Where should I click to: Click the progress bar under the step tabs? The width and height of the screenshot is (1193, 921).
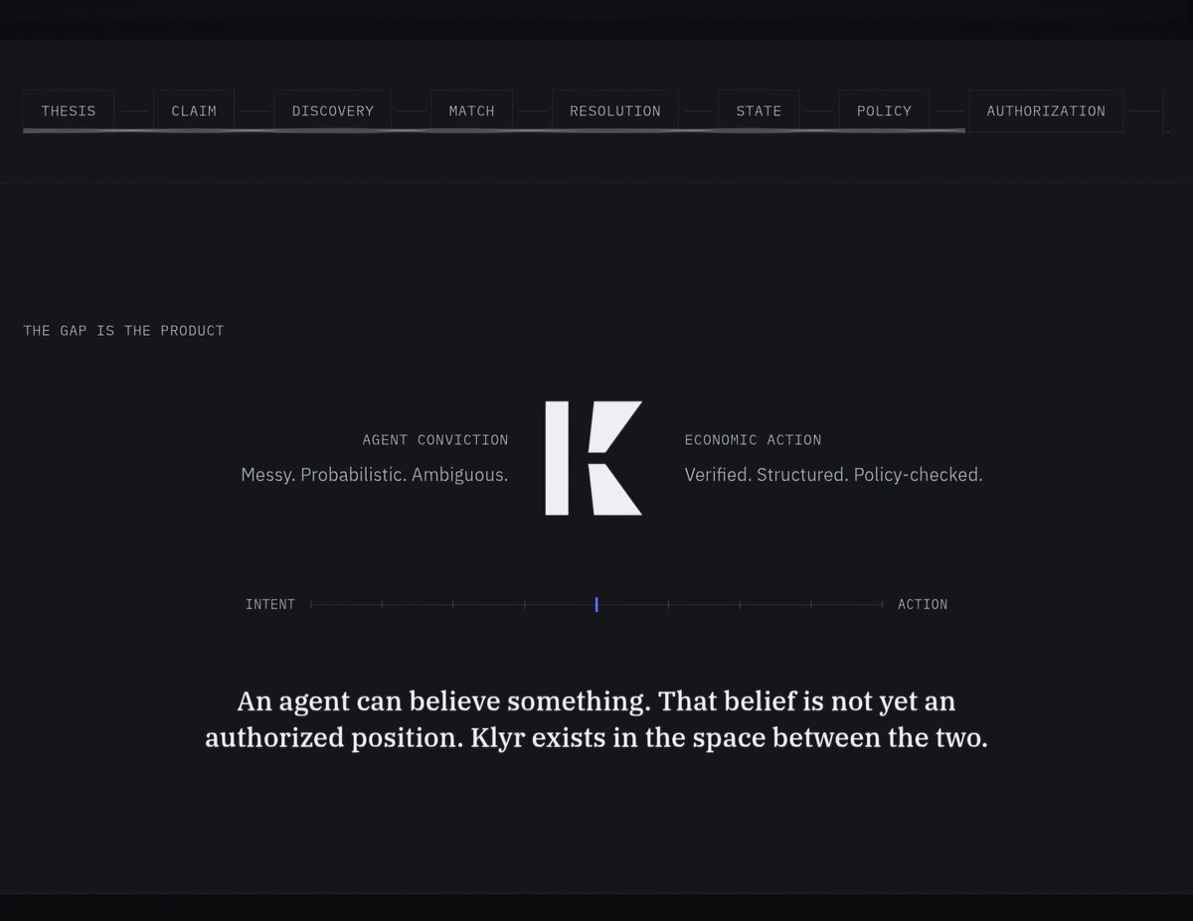click(494, 130)
